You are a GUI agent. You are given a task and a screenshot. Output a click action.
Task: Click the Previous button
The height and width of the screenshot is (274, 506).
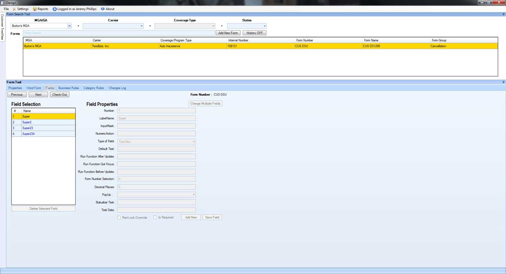click(17, 94)
